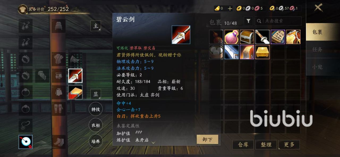Expand item details with the down chevron
This screenshot has height=157, width=340.
(x=153, y=142)
